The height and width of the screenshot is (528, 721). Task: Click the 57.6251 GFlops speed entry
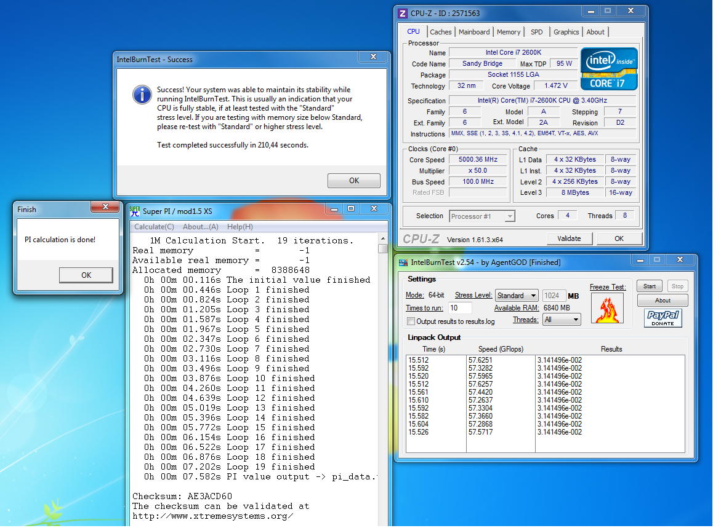pos(480,360)
